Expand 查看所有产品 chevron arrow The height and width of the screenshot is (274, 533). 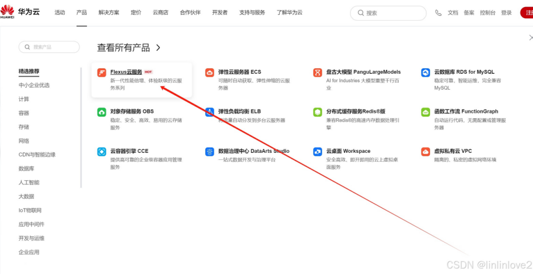[158, 47]
